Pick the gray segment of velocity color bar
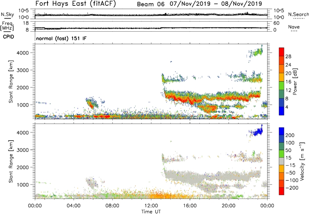This screenshot has width=309, height=214. click(282, 161)
